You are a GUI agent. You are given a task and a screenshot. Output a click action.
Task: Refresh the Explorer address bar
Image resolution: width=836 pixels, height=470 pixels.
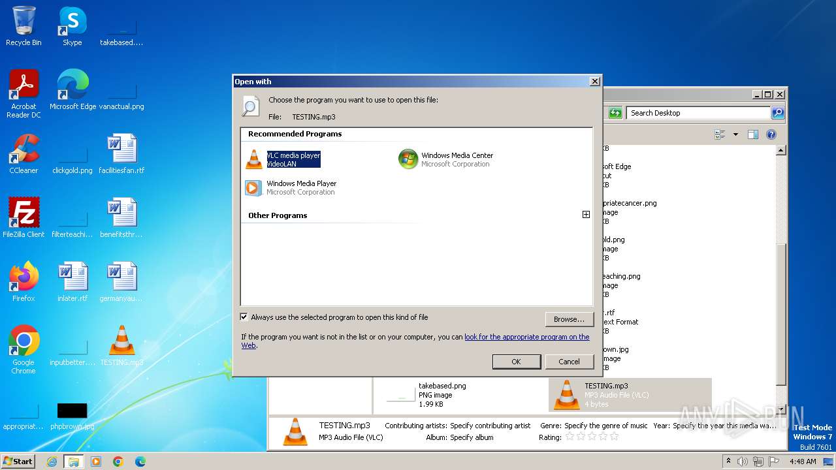(x=615, y=113)
